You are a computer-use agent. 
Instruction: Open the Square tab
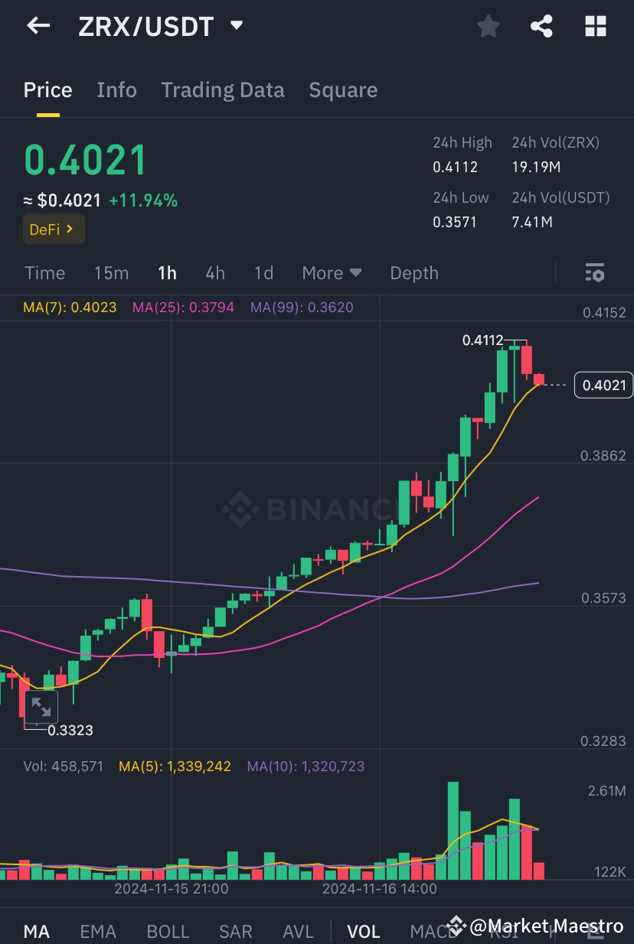pyautogui.click(x=342, y=90)
